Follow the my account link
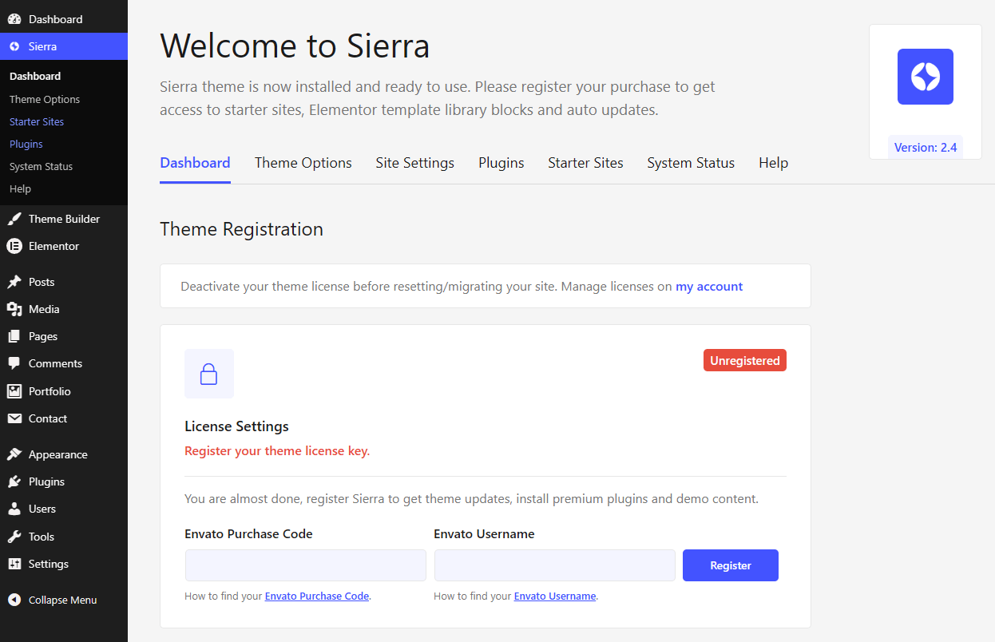This screenshot has height=642, width=995. pos(709,286)
